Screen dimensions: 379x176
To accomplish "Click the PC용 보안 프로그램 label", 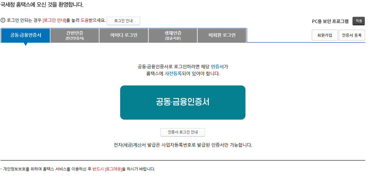I will pyautogui.click(x=330, y=21).
